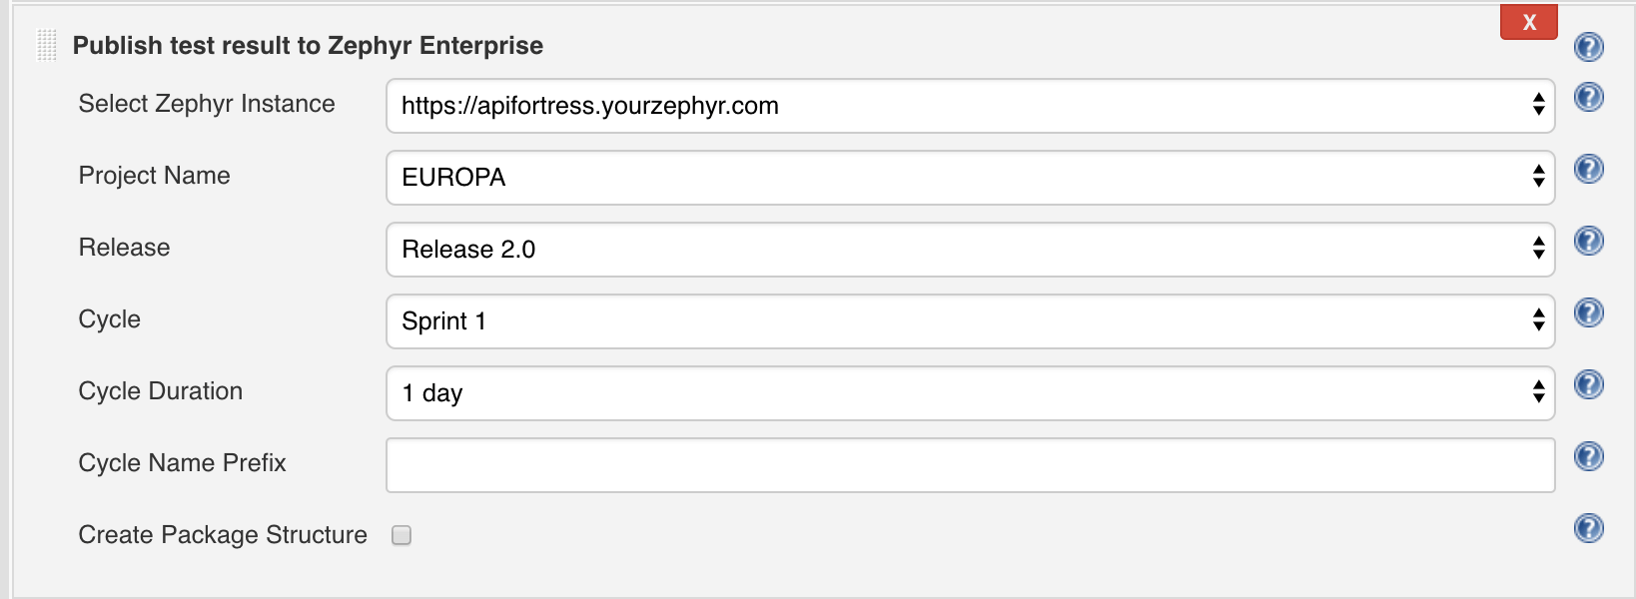Click help icon next to Project Name
This screenshot has height=599, width=1636.
click(1588, 169)
